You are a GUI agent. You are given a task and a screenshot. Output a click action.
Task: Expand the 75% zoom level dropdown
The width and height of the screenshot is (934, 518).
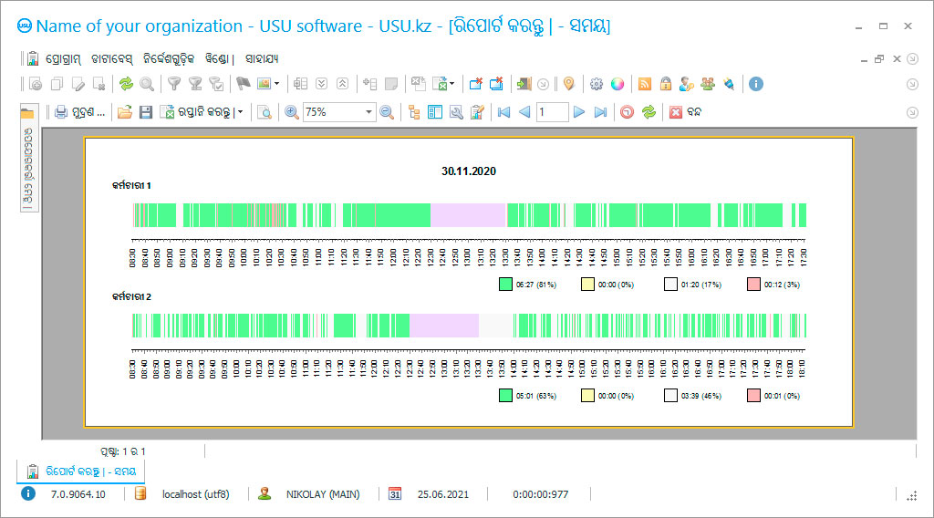click(x=369, y=112)
